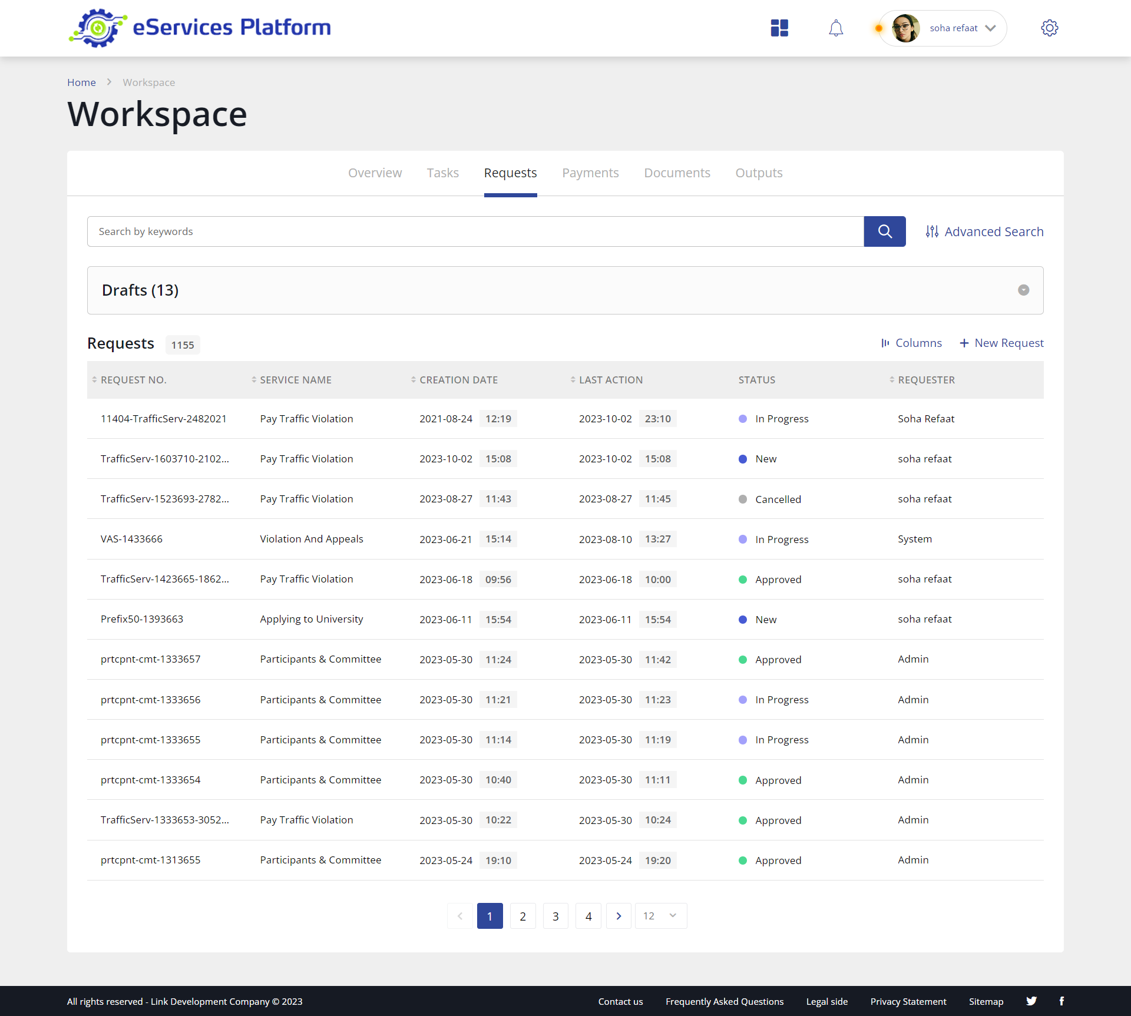1131x1016 pixels.
Task: Open the Columns configuration icon
Action: pyautogui.click(x=886, y=343)
